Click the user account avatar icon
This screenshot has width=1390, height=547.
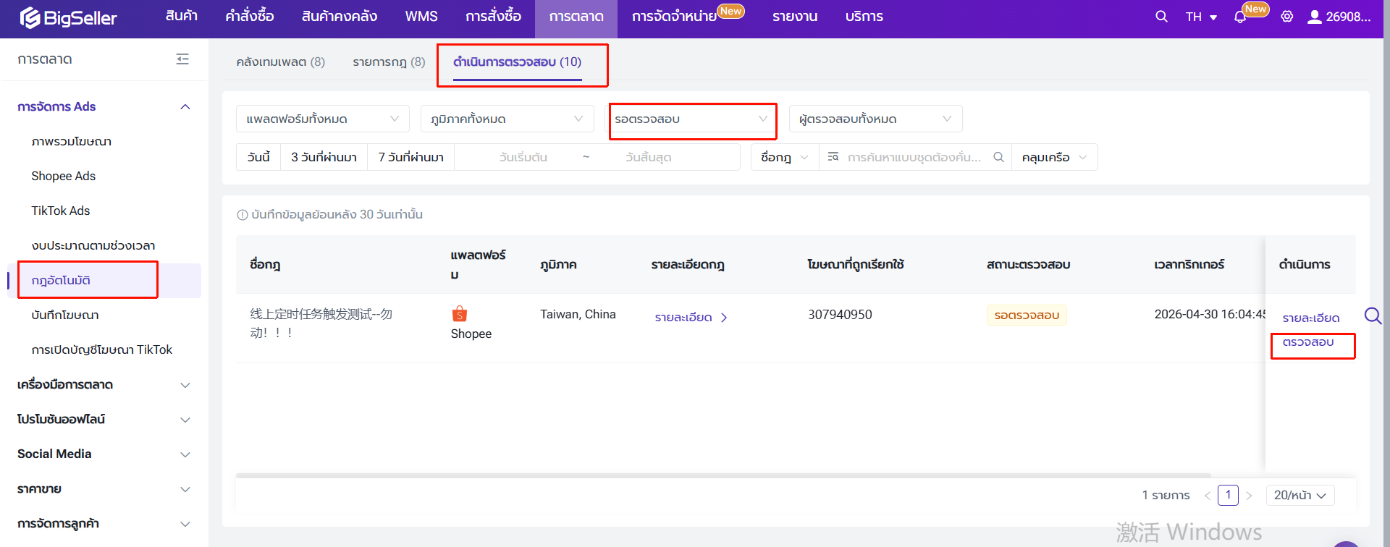1314,17
